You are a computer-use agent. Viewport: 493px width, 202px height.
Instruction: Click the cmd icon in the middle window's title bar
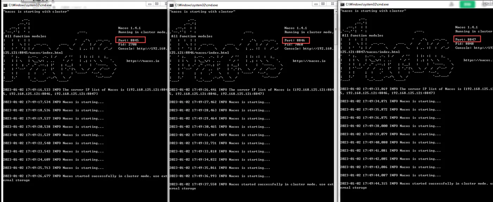171,5
